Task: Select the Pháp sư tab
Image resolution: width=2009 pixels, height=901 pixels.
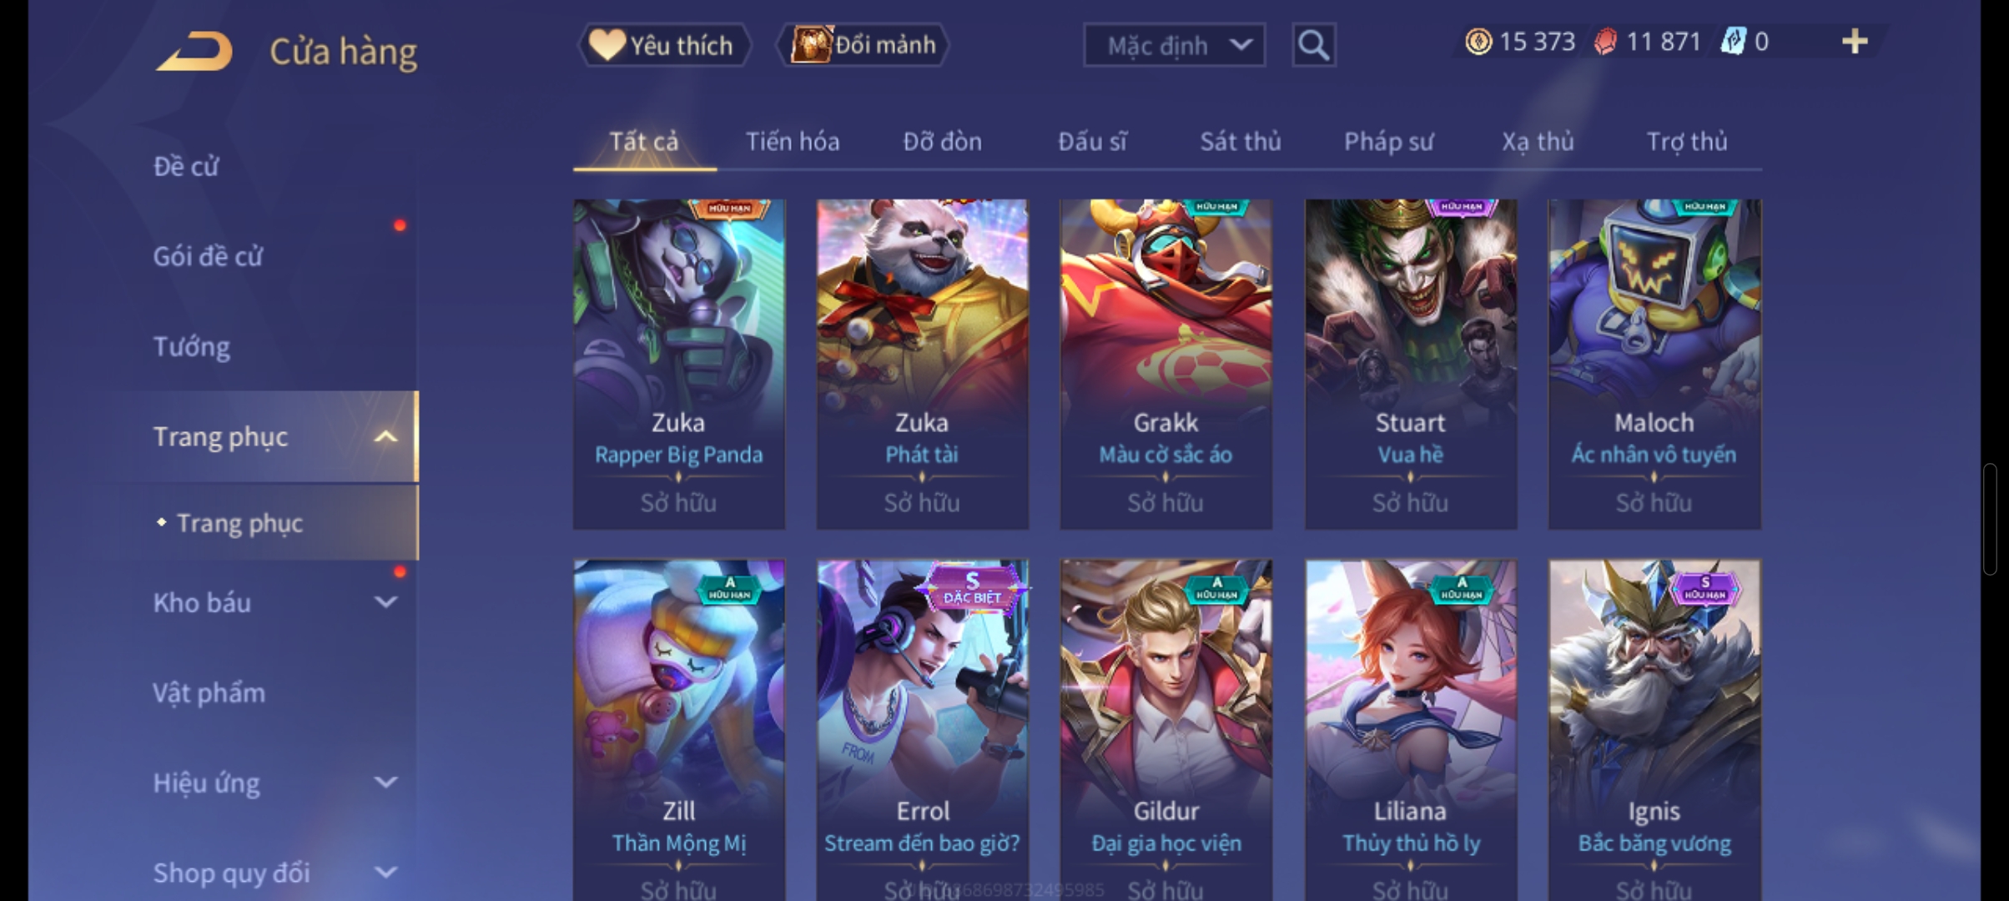Action: [1388, 142]
